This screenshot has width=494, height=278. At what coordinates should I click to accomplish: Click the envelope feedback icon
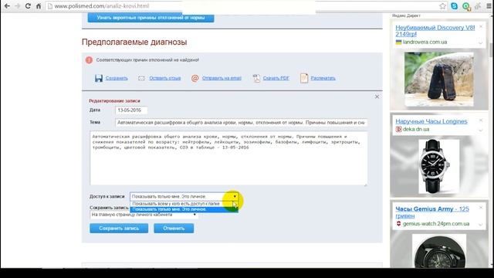[141, 78]
